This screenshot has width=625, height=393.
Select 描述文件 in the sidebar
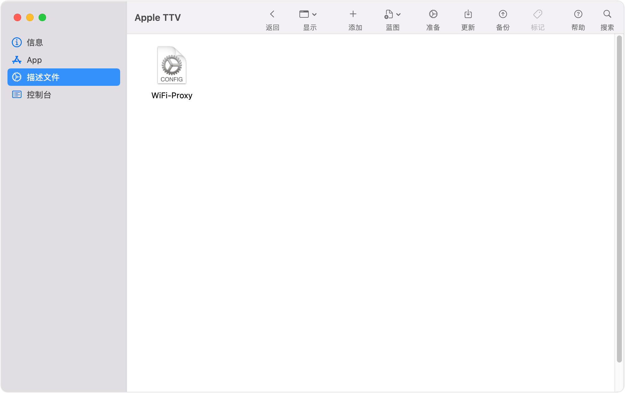(64, 77)
